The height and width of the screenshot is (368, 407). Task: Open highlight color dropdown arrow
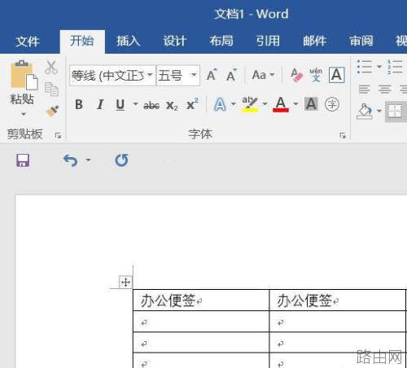[265, 104]
